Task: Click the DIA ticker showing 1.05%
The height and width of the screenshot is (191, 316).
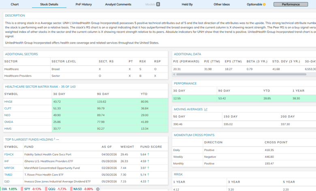Action: [9, 189]
